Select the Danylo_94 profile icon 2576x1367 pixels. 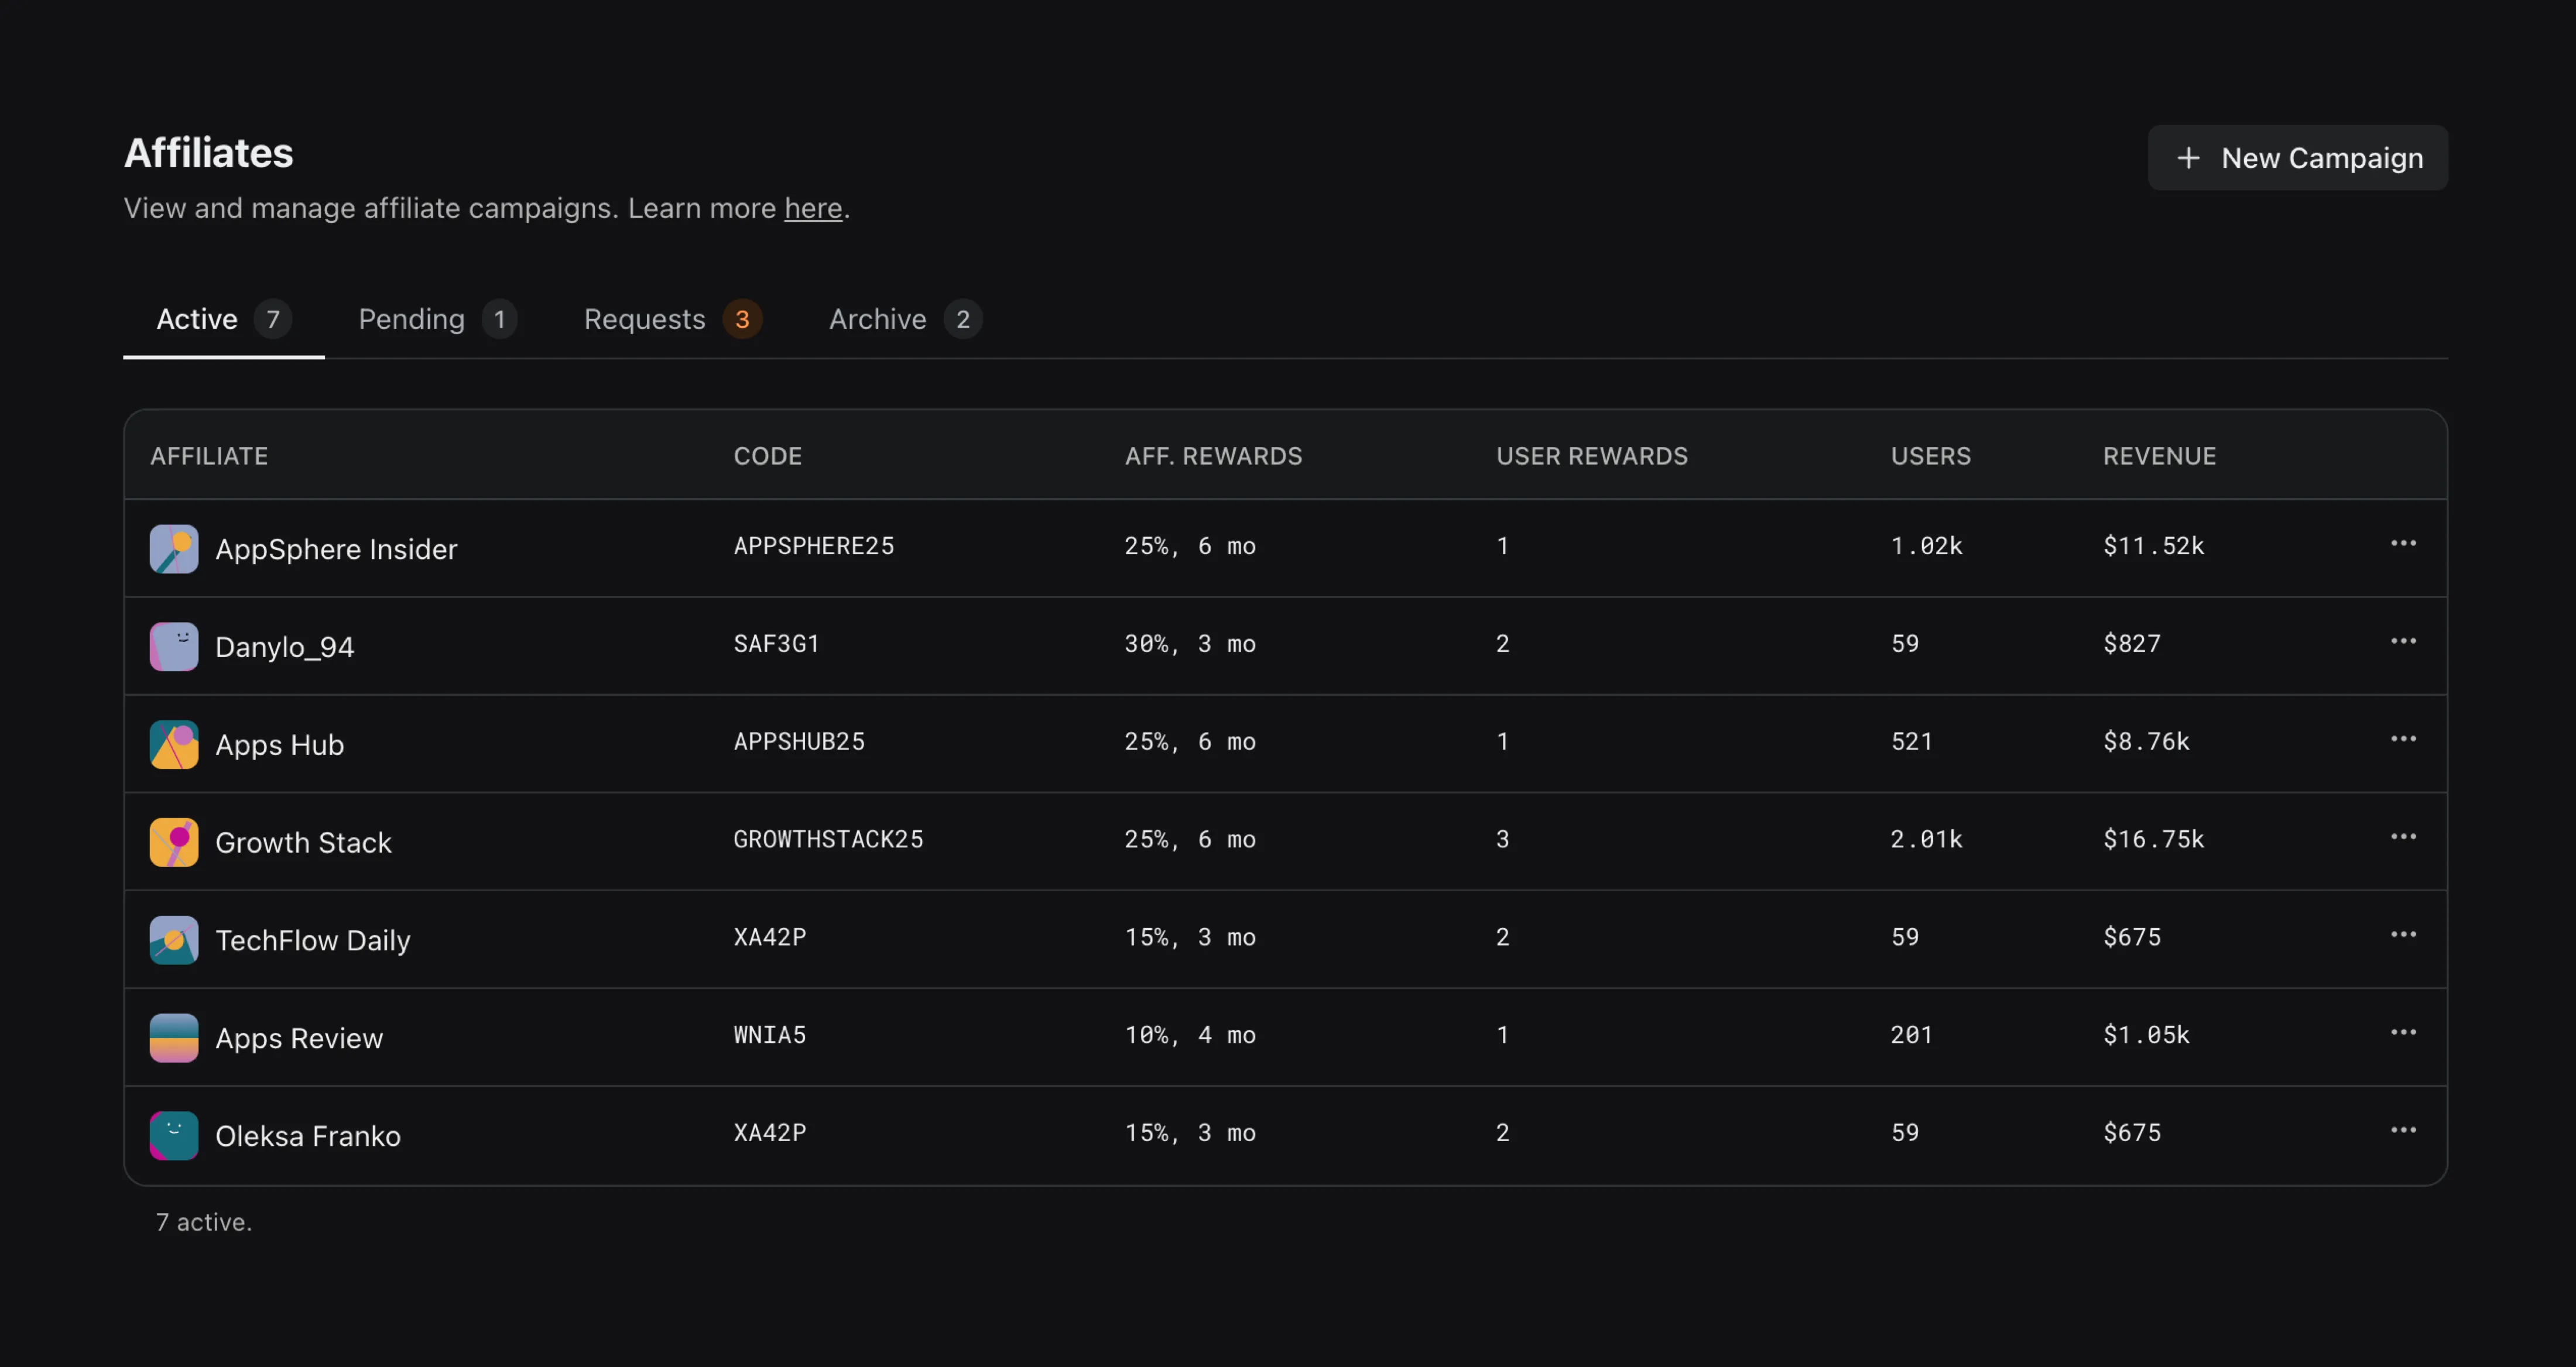pos(173,645)
